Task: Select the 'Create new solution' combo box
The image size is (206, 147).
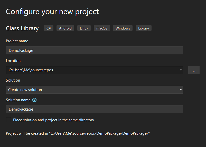Action: coord(92,90)
